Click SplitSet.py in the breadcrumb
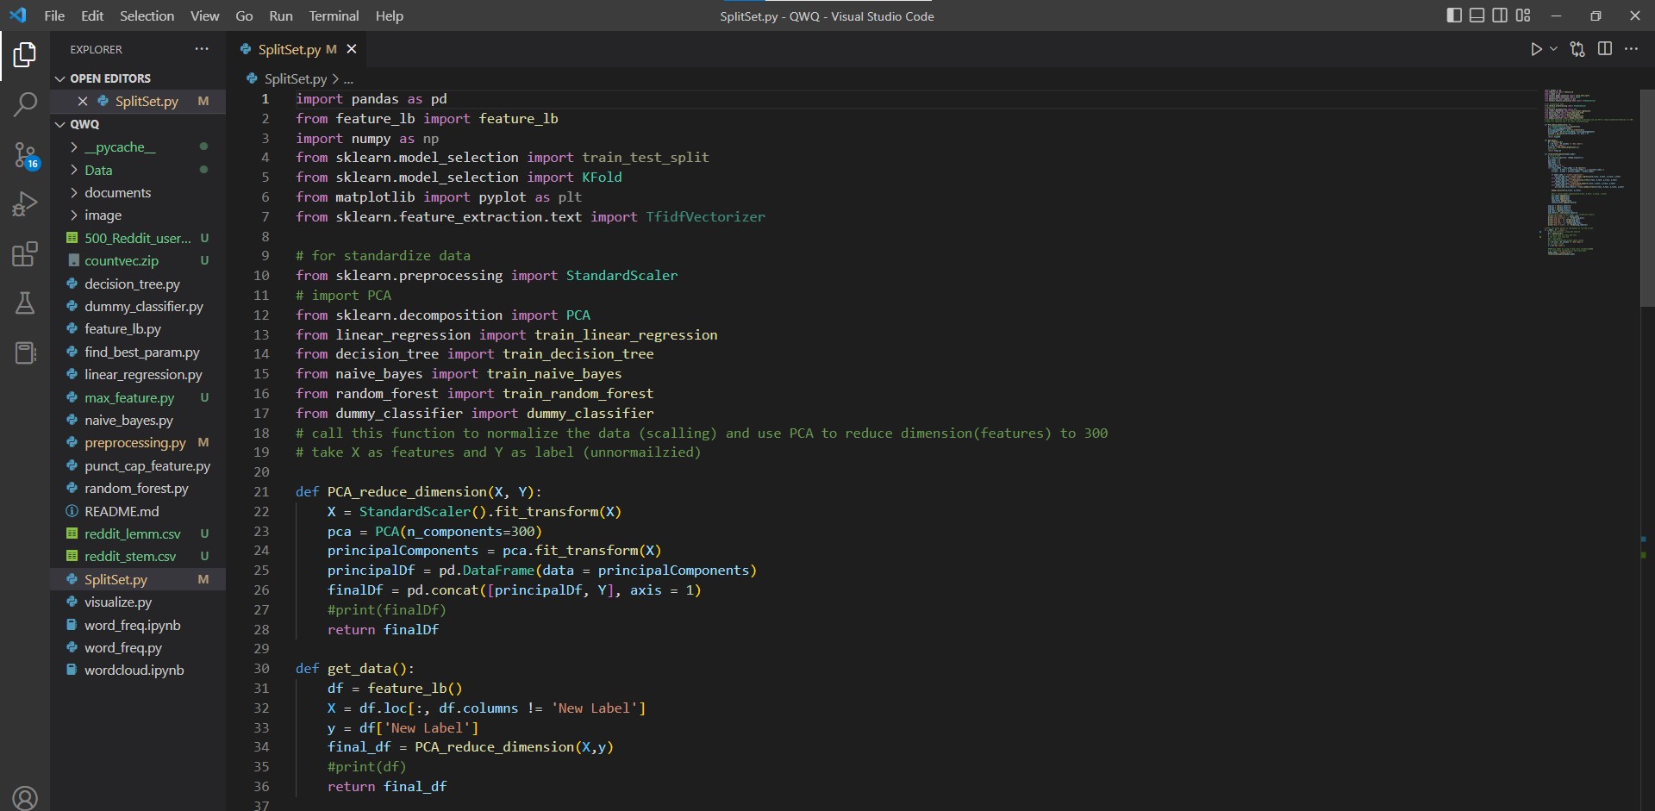 pyautogui.click(x=296, y=78)
